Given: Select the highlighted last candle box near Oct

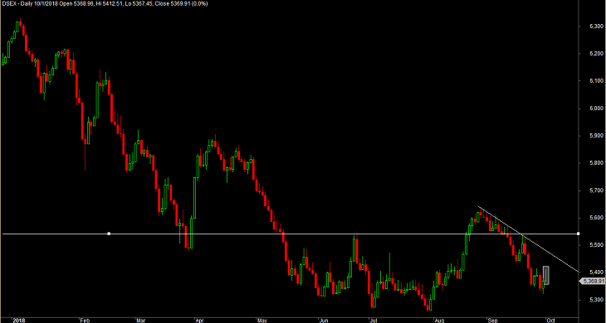Looking at the screenshot, I should 546,275.
